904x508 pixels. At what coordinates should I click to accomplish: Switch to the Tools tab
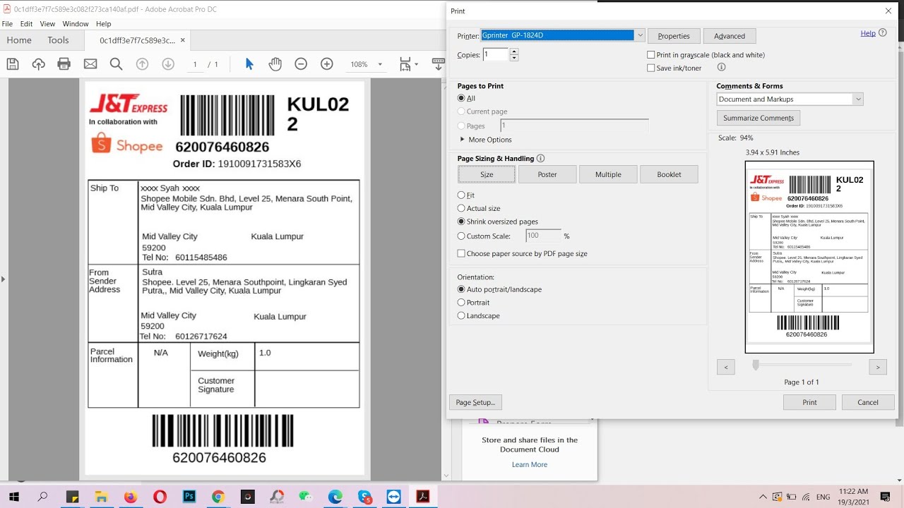tap(58, 40)
